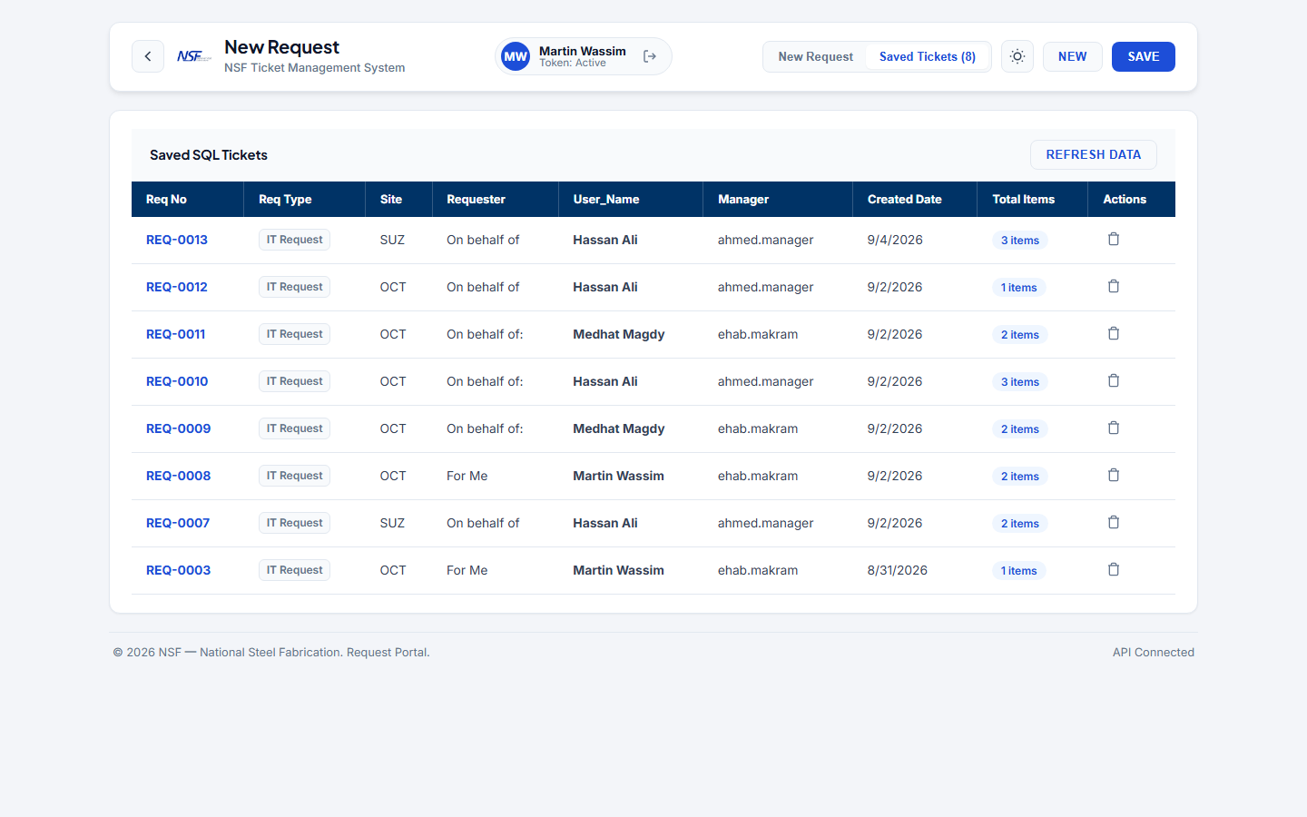Delete ticket REQ-0012 with trash icon
The width and height of the screenshot is (1307, 817).
click(1114, 286)
